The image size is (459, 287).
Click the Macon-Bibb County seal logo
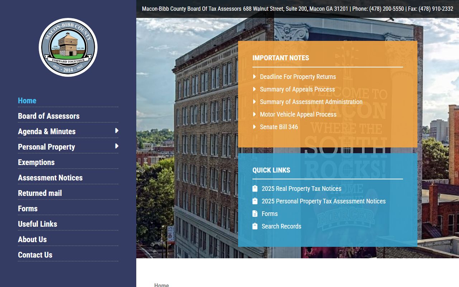pos(68,47)
